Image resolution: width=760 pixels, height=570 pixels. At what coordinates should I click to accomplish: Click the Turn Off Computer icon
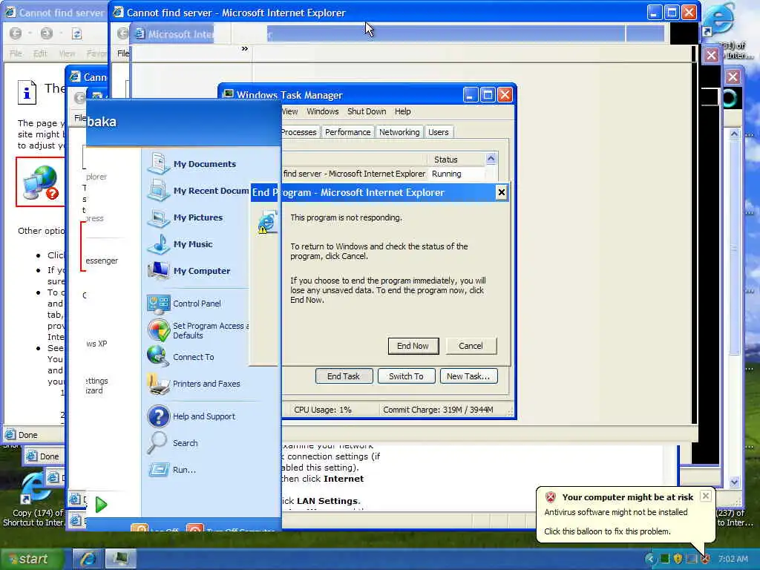click(195, 528)
